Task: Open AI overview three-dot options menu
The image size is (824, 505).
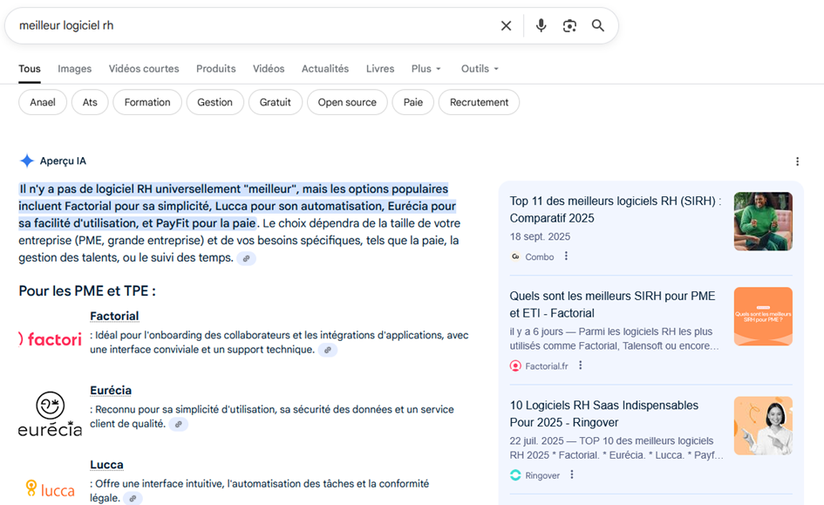Action: coord(797,161)
